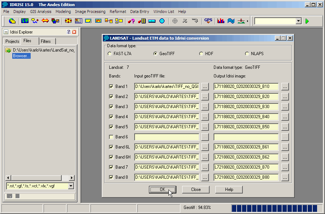
Task: Click the zoom window dashed rectangle icon
Action: point(88,21)
